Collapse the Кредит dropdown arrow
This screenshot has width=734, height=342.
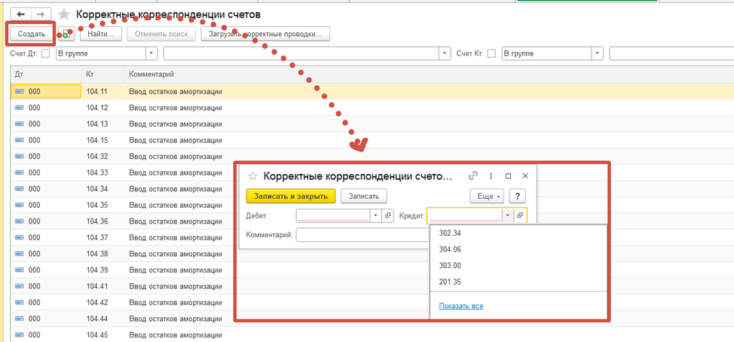[508, 215]
